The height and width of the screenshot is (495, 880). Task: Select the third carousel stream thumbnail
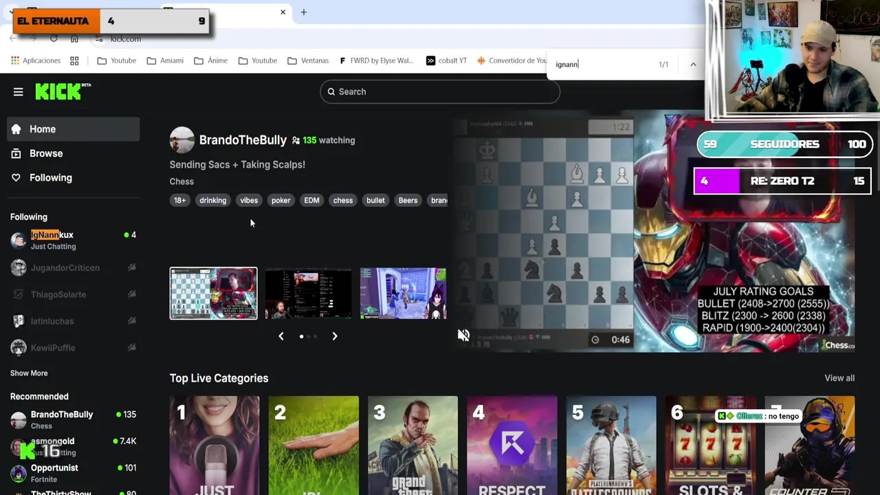[x=403, y=294]
